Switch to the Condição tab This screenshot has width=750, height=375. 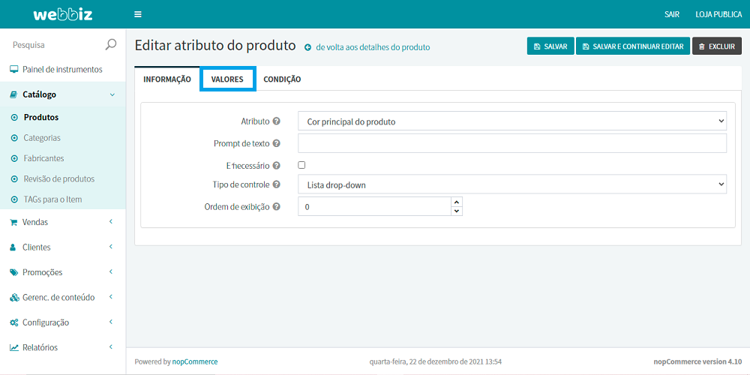coord(282,79)
